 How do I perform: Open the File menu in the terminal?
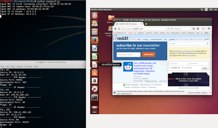2,67
